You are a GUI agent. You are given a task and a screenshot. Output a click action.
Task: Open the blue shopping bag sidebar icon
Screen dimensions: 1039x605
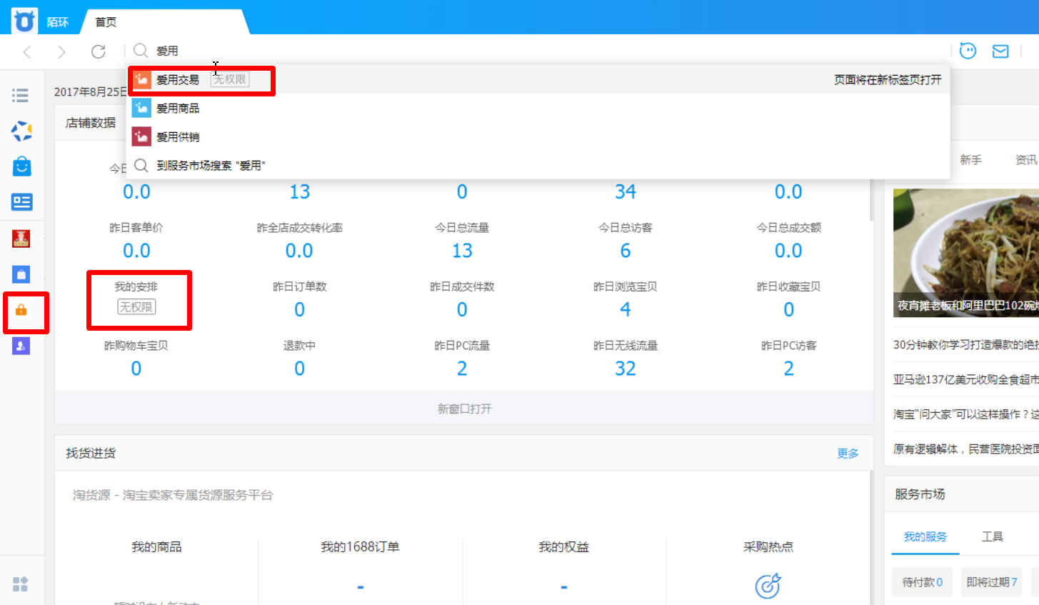pyautogui.click(x=21, y=166)
